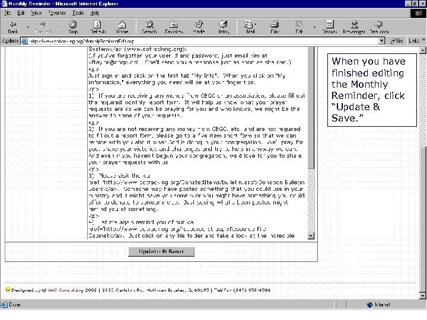
Task: Open the Tools menu
Action: (x=78, y=13)
